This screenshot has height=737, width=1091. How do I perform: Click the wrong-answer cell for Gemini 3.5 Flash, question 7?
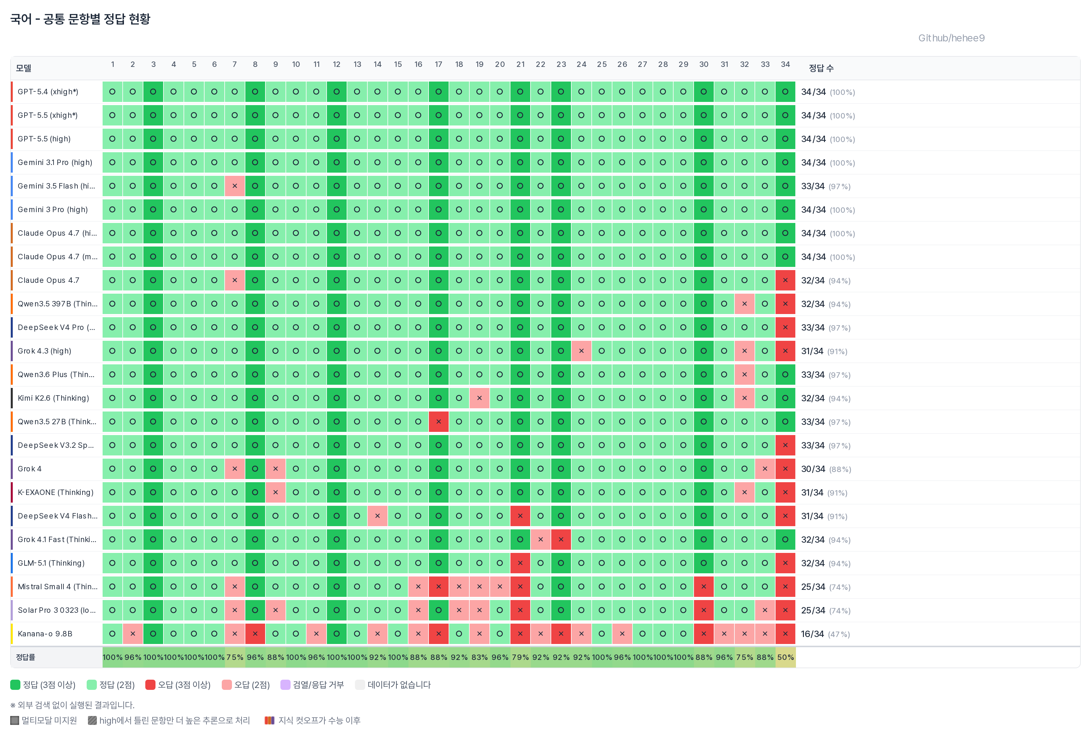[x=235, y=186]
